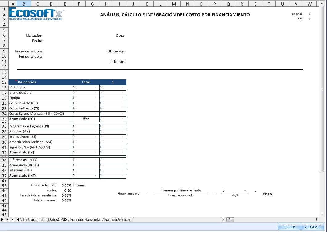Switch to the DatosOPUS sheet tab
The image size is (327, 232).
click(58, 219)
